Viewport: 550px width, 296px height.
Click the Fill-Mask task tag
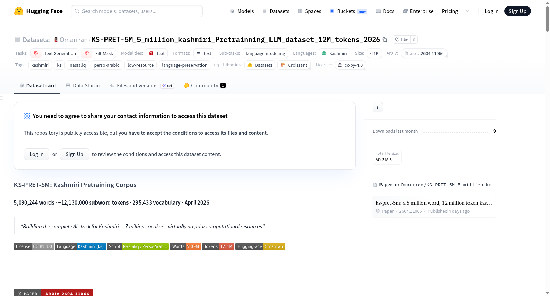pos(99,53)
